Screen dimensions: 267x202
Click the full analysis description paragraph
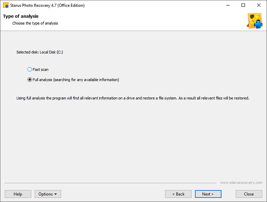133,98
